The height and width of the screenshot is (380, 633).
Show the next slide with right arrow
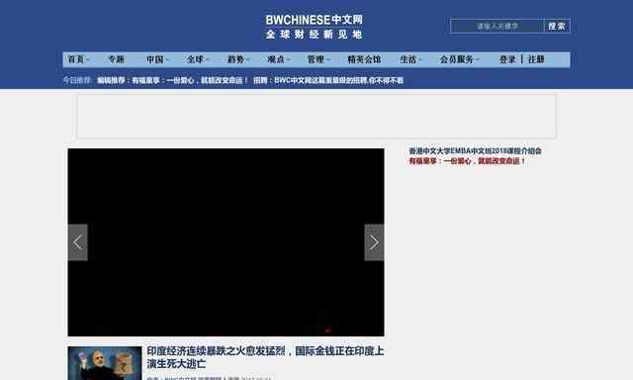click(374, 242)
